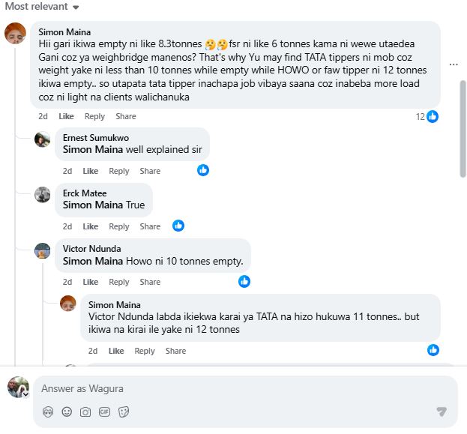Share Ernest Sumukwo's reply
Viewport: 467px width, 434px height.
coord(150,171)
